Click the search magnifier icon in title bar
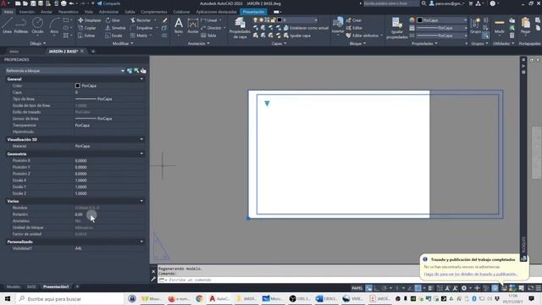 point(423,3)
